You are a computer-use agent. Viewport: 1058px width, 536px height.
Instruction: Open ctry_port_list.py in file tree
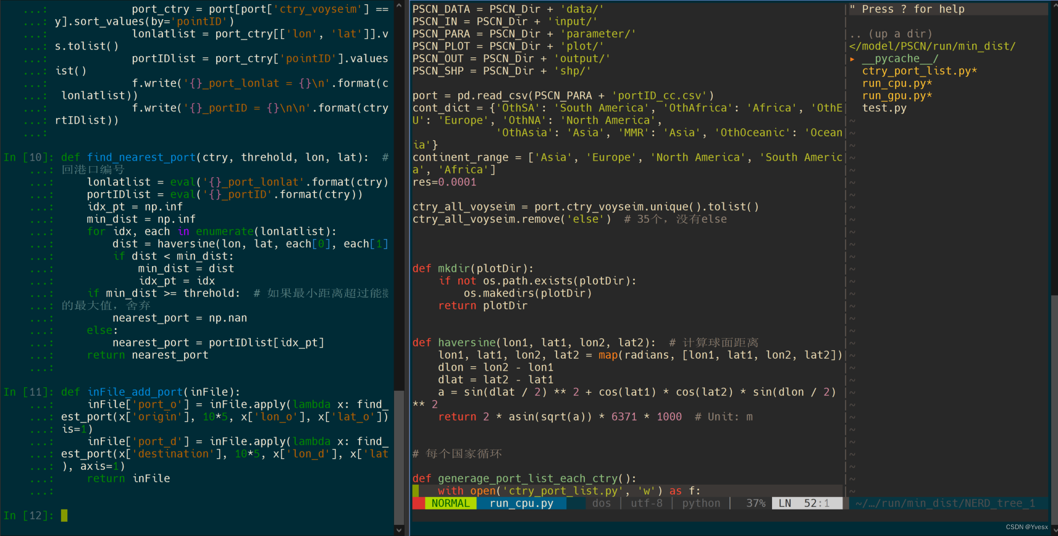(x=920, y=71)
